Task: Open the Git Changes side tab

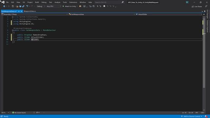Action: pos(207,14)
